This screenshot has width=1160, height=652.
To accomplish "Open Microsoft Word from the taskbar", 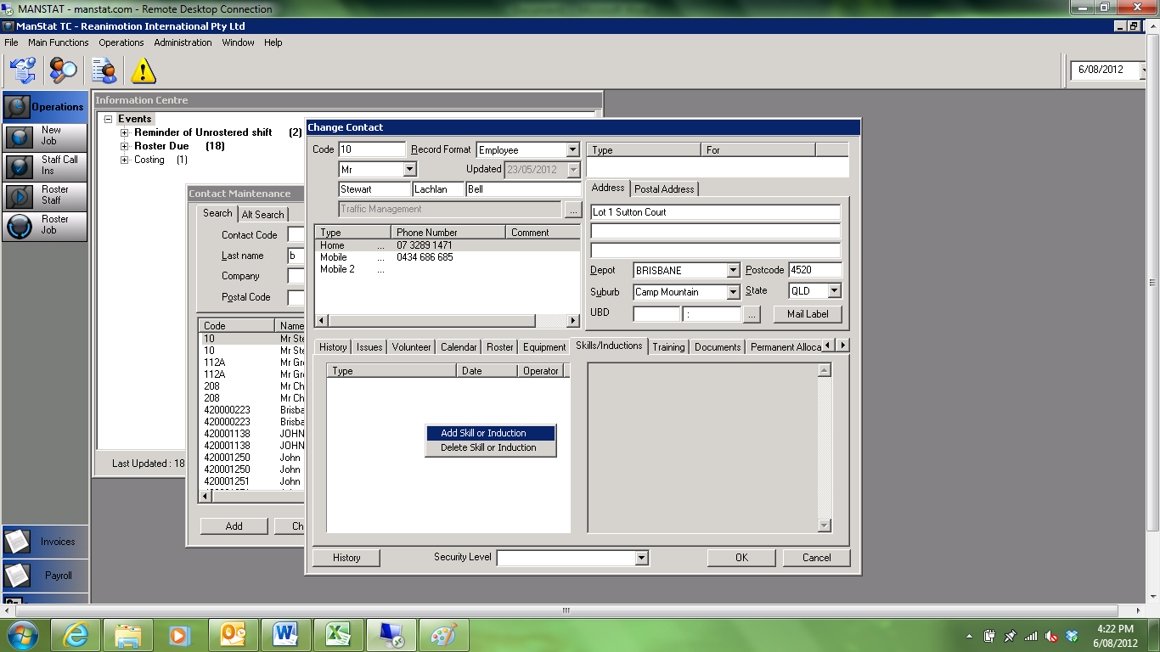I will (286, 635).
